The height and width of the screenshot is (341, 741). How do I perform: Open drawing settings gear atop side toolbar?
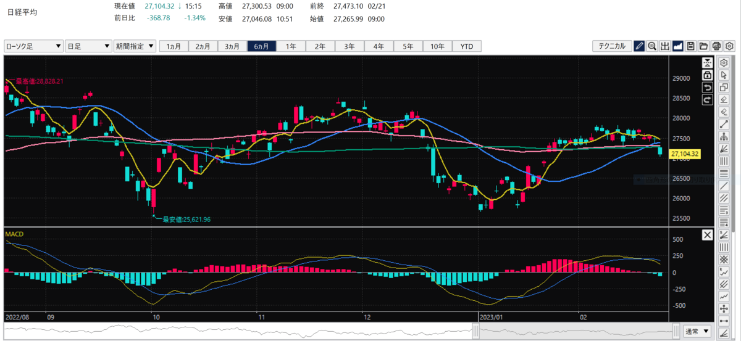pos(724,62)
